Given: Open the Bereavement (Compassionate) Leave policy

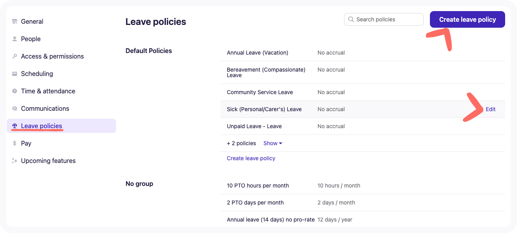Looking at the screenshot, I should [266, 72].
